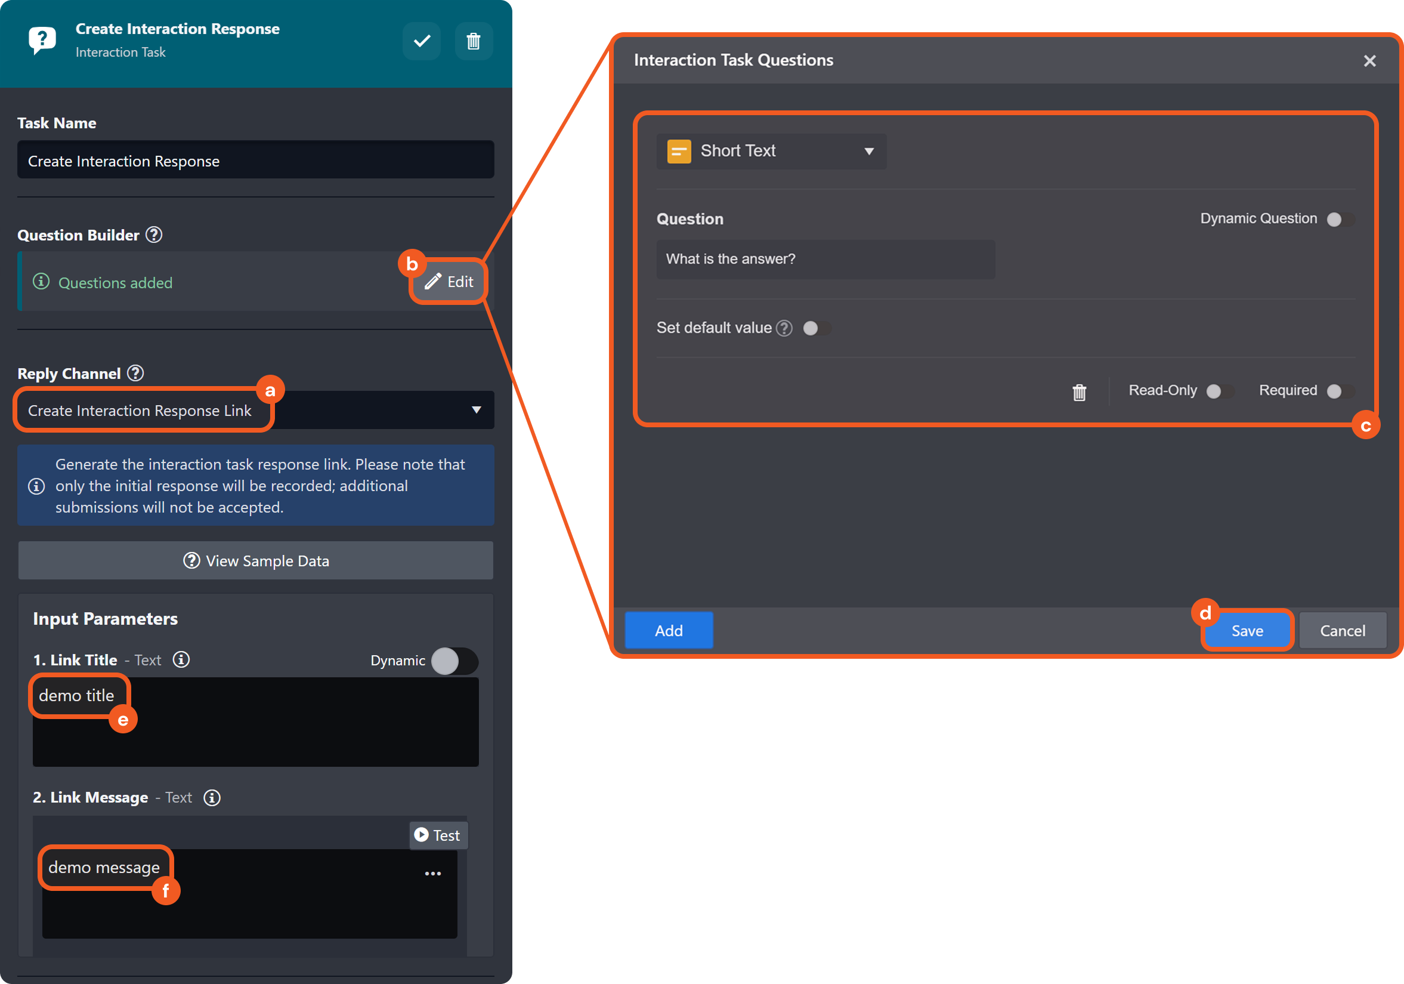
Task: Enable the Set default value switch
Action: pos(817,329)
